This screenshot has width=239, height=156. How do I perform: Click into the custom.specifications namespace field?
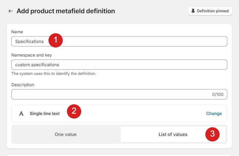coord(119,65)
